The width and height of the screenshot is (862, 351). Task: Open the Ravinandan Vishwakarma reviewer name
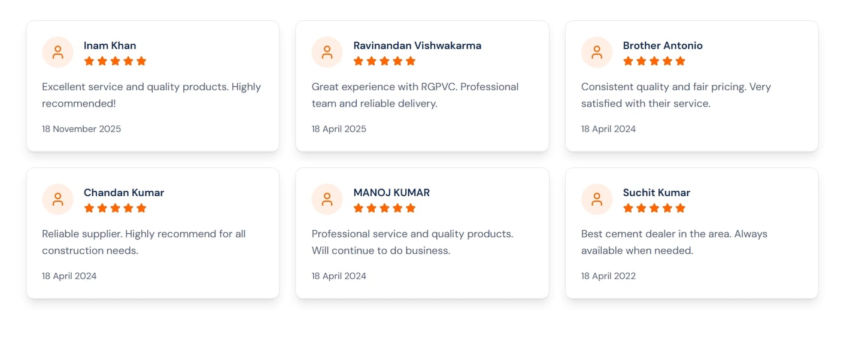click(x=417, y=45)
